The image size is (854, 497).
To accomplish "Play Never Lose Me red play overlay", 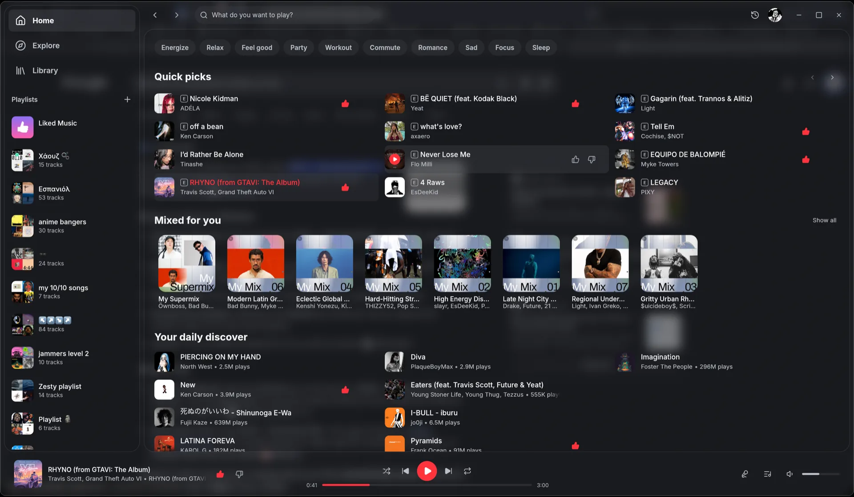I will pyautogui.click(x=395, y=159).
